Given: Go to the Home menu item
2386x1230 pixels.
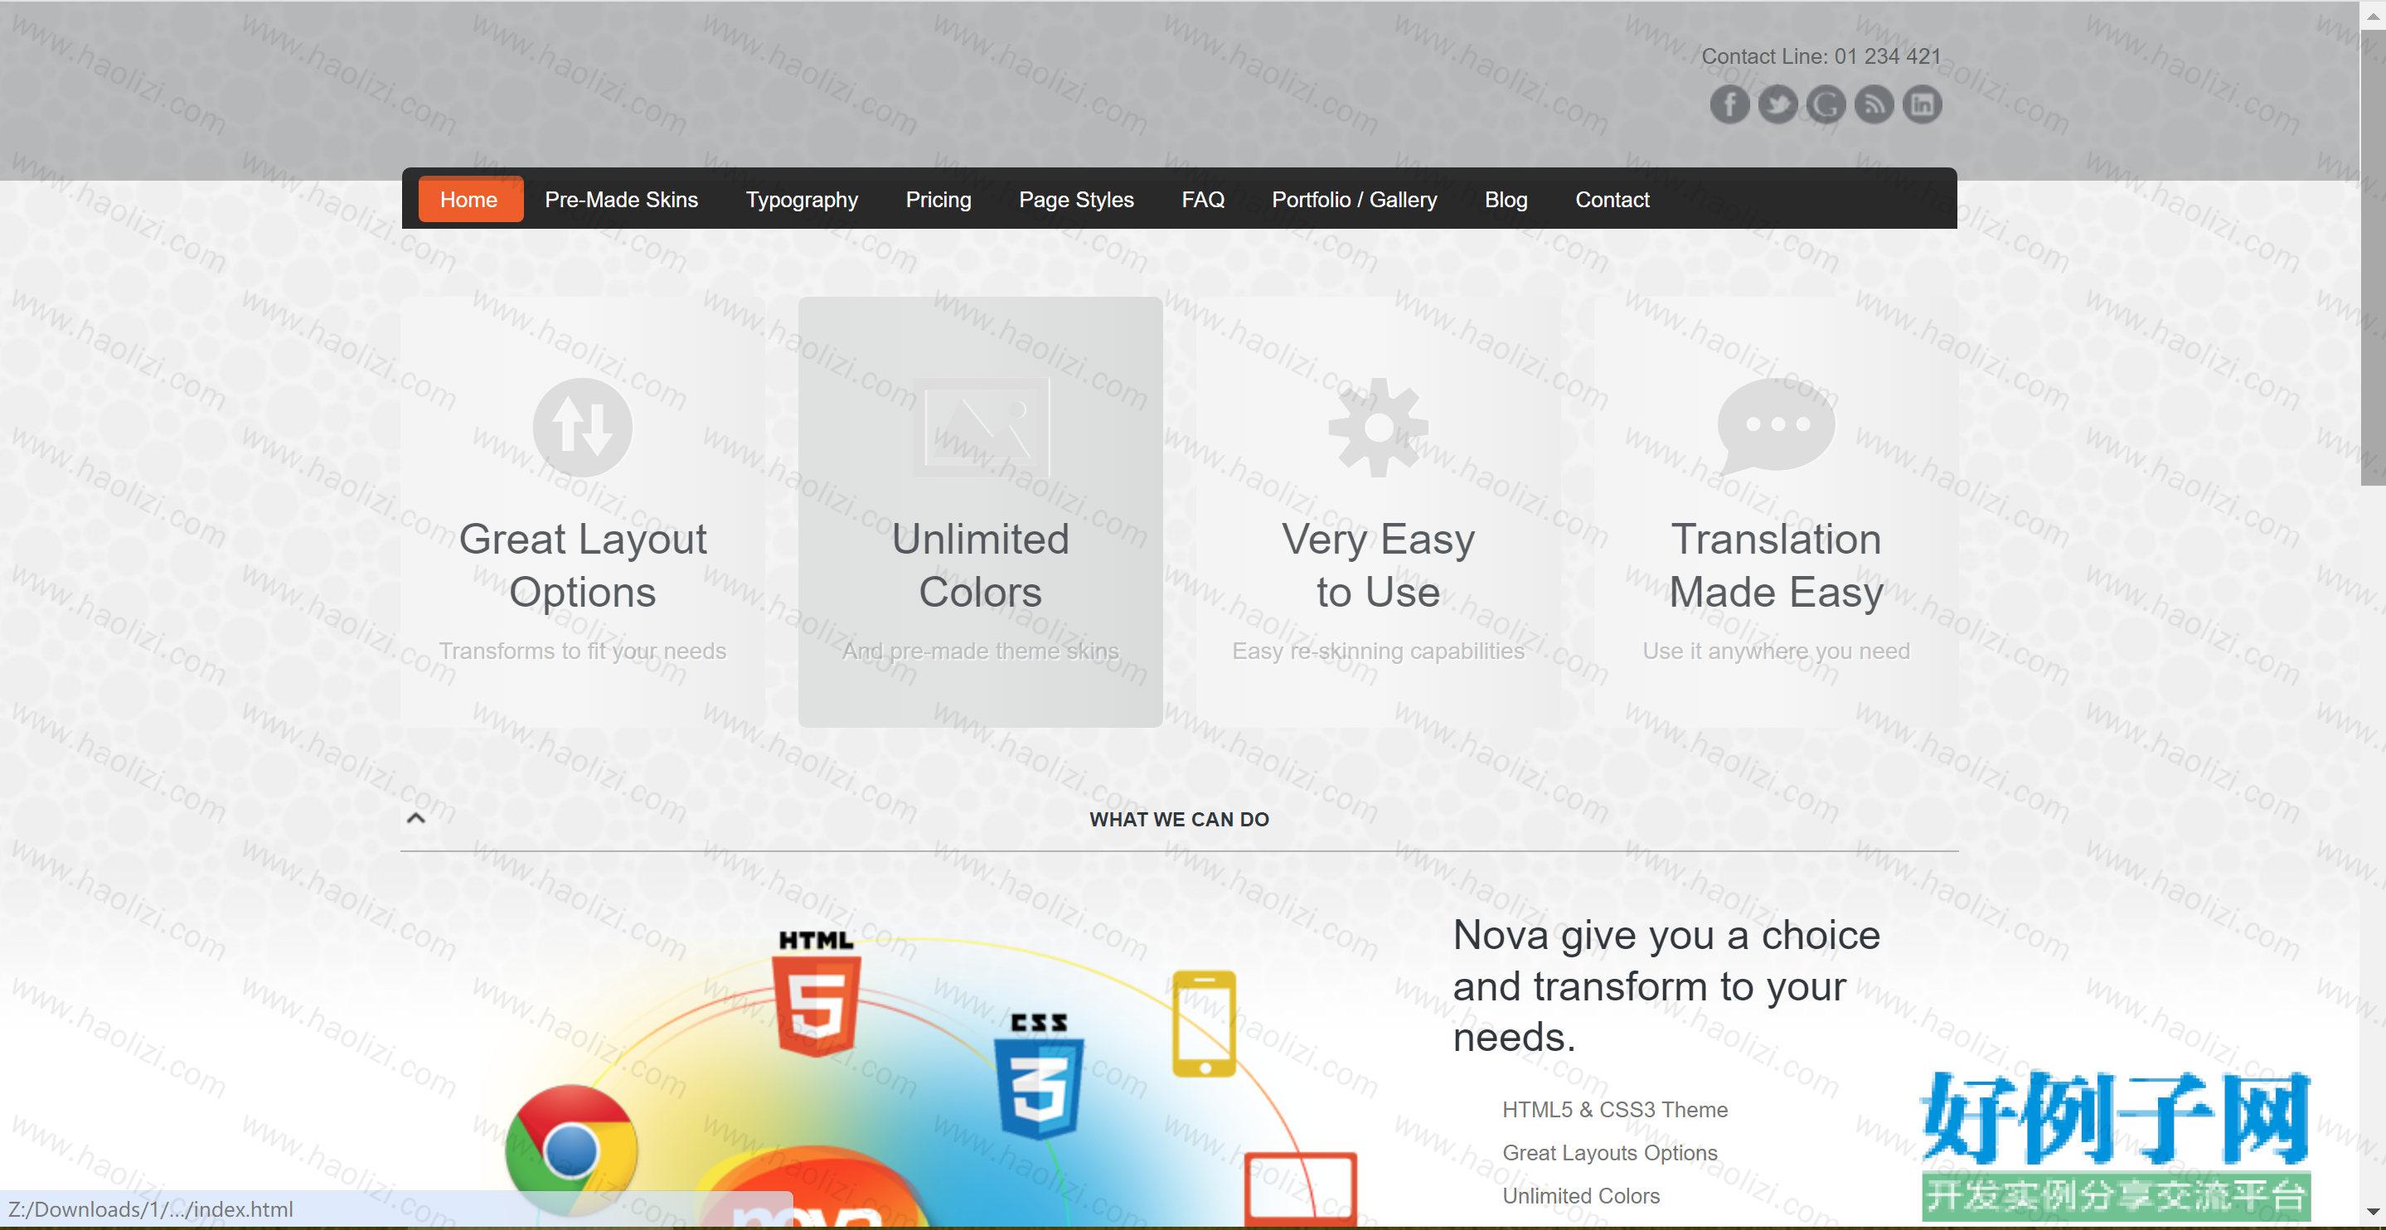Looking at the screenshot, I should click(469, 199).
